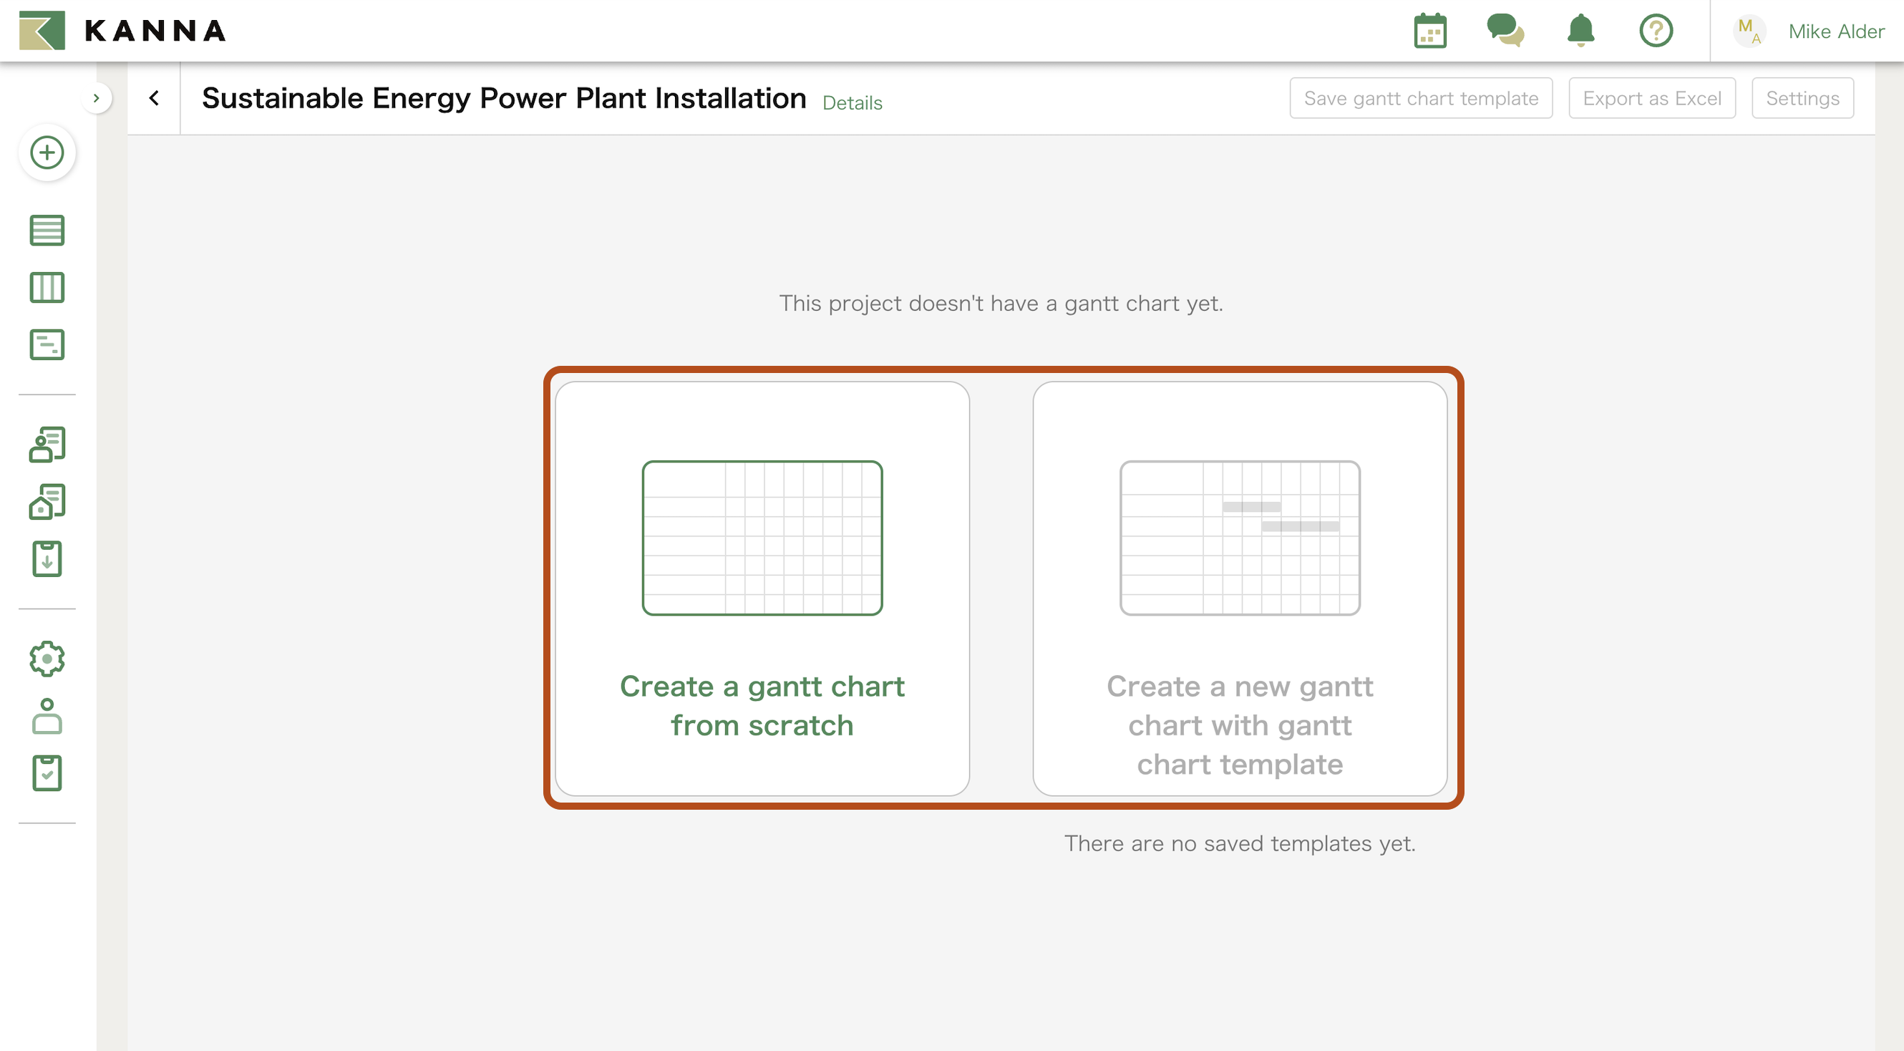
Task: Open the import clipboard icon in sidebar
Action: click(x=47, y=559)
